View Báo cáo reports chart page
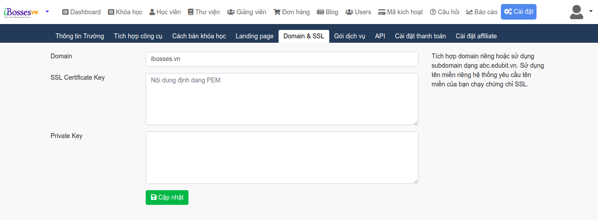The width and height of the screenshot is (598, 220). pyautogui.click(x=482, y=12)
